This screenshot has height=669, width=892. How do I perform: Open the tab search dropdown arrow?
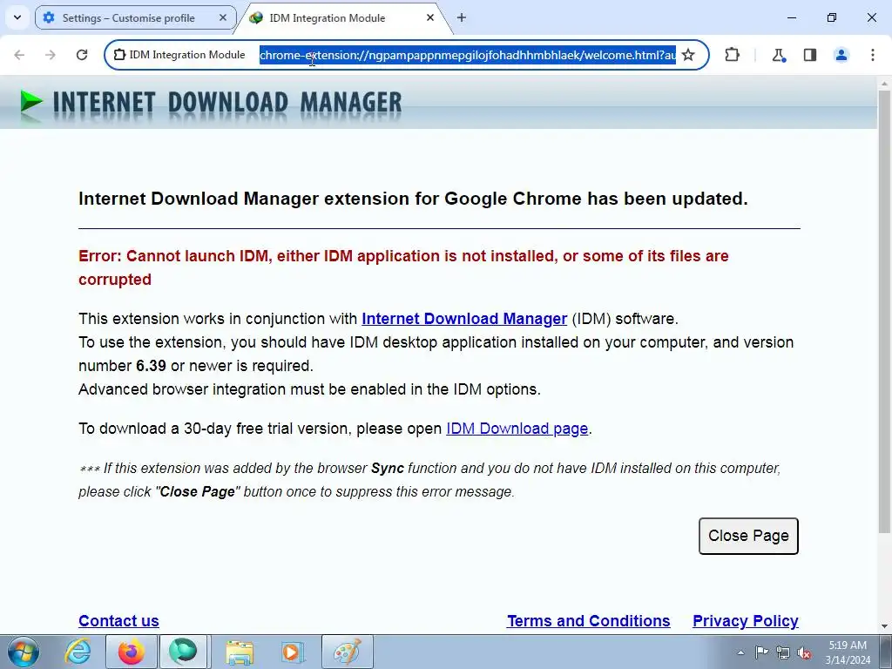click(17, 17)
